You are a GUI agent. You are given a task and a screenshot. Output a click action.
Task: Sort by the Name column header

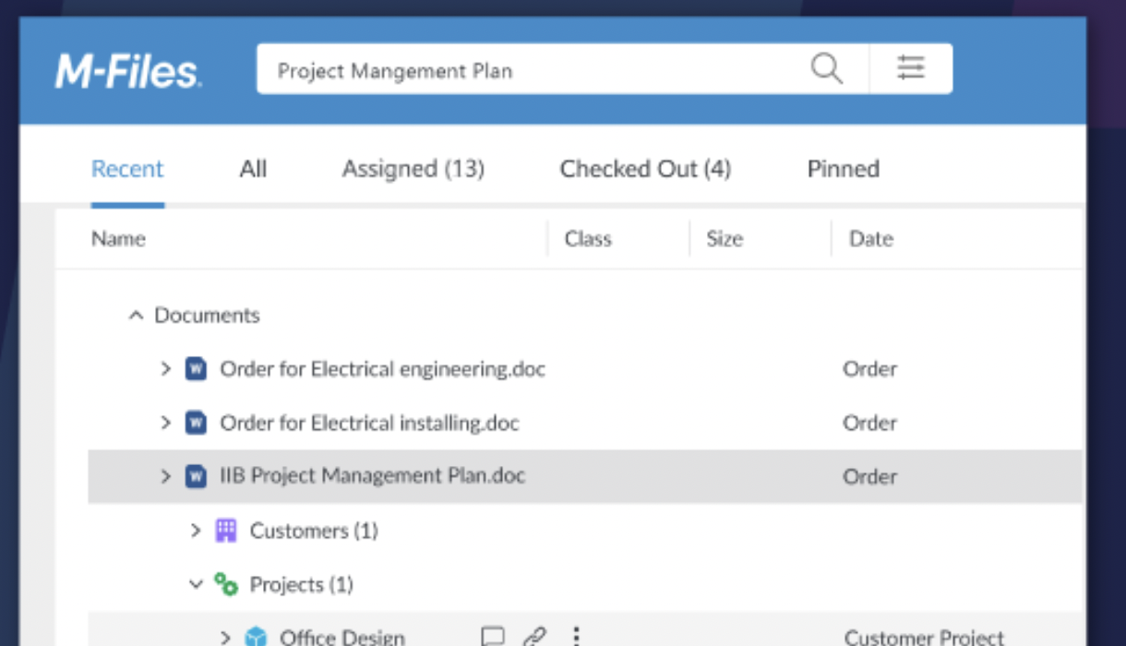click(x=119, y=239)
